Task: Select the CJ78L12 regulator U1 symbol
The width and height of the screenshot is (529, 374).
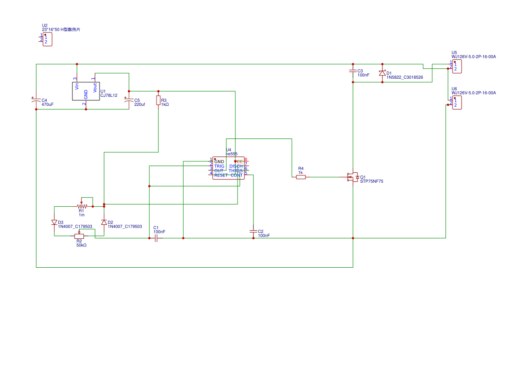Action: [x=86, y=91]
